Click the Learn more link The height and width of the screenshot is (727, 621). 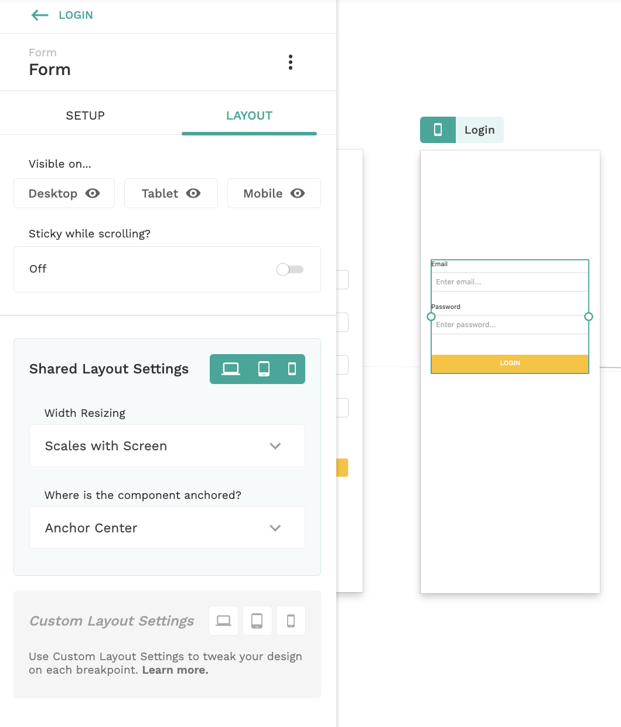[175, 670]
